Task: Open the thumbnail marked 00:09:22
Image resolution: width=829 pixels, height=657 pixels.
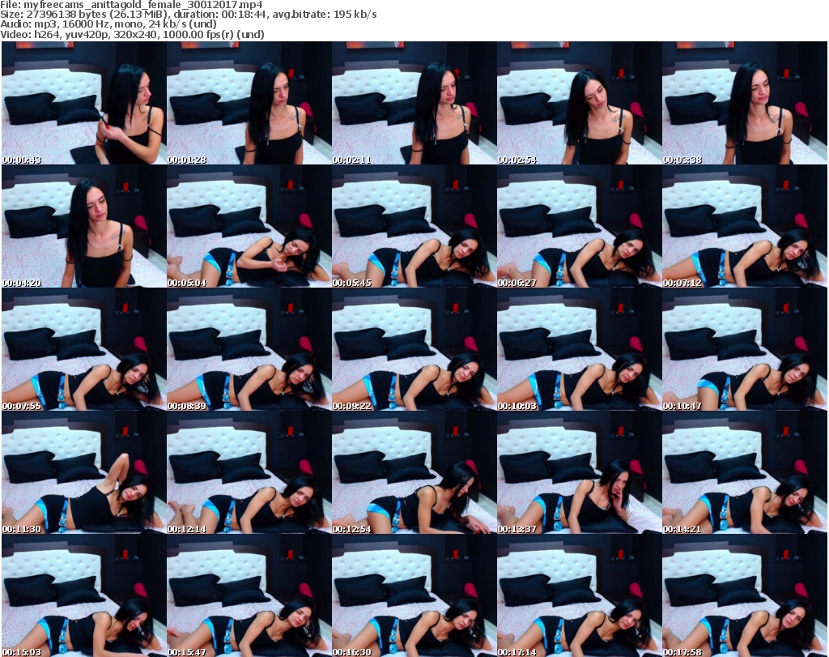Action: point(414,349)
